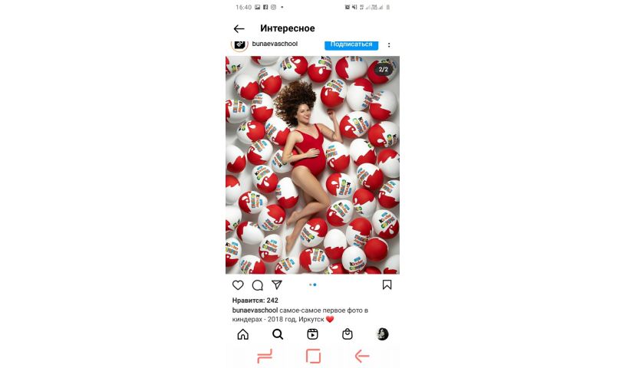This screenshot has height=368, width=626.
Task: Open comments with speech bubble icon
Action: point(258,285)
